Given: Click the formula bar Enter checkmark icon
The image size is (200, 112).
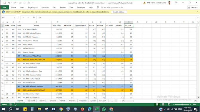Looking at the screenshot, I should [29, 17].
